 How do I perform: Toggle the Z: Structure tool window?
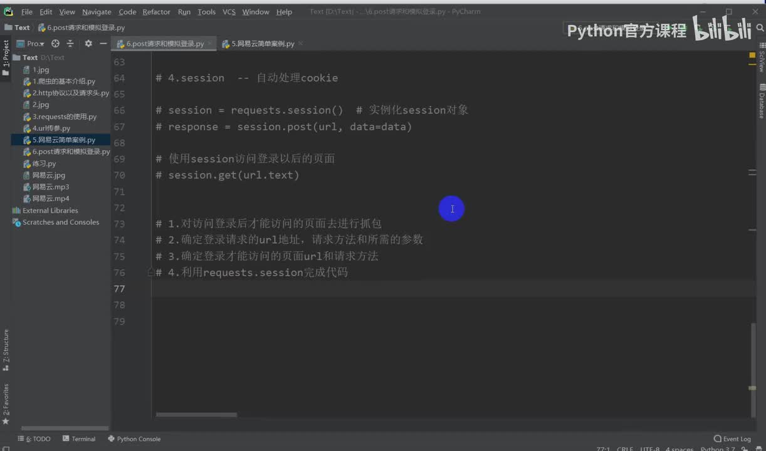click(x=6, y=350)
